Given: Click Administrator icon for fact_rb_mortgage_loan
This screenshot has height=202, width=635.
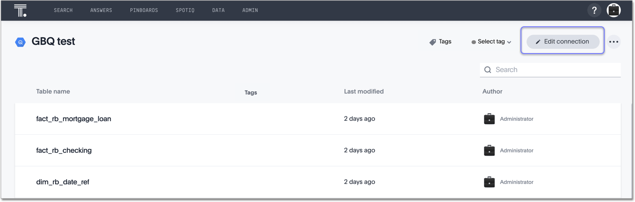Looking at the screenshot, I should coord(489,119).
